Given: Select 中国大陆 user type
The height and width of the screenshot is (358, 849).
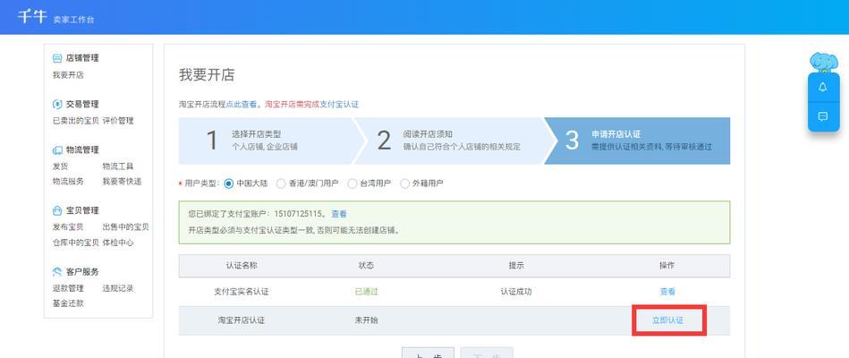Looking at the screenshot, I should (x=228, y=183).
